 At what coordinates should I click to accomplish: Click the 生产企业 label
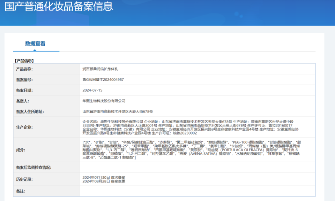point(24,127)
